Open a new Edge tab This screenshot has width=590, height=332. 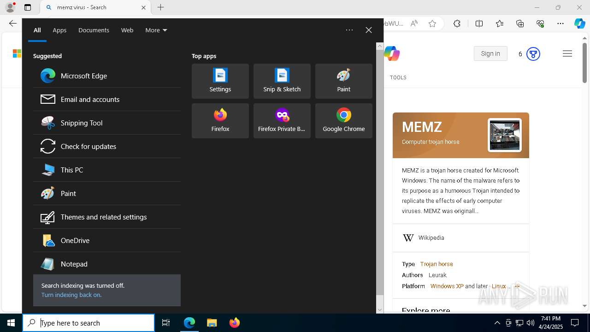(160, 7)
